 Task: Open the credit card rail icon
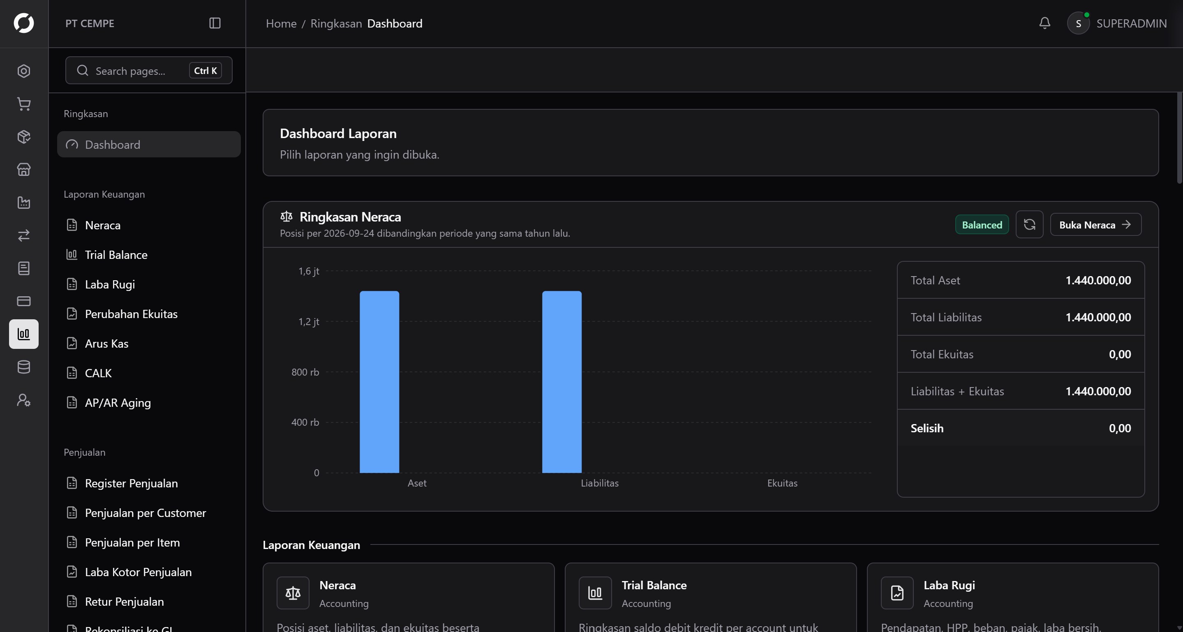[x=24, y=301]
